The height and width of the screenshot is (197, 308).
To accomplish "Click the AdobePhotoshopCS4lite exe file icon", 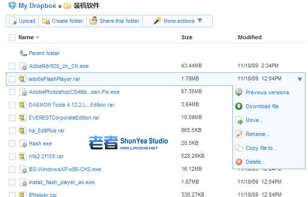I will [23, 92].
